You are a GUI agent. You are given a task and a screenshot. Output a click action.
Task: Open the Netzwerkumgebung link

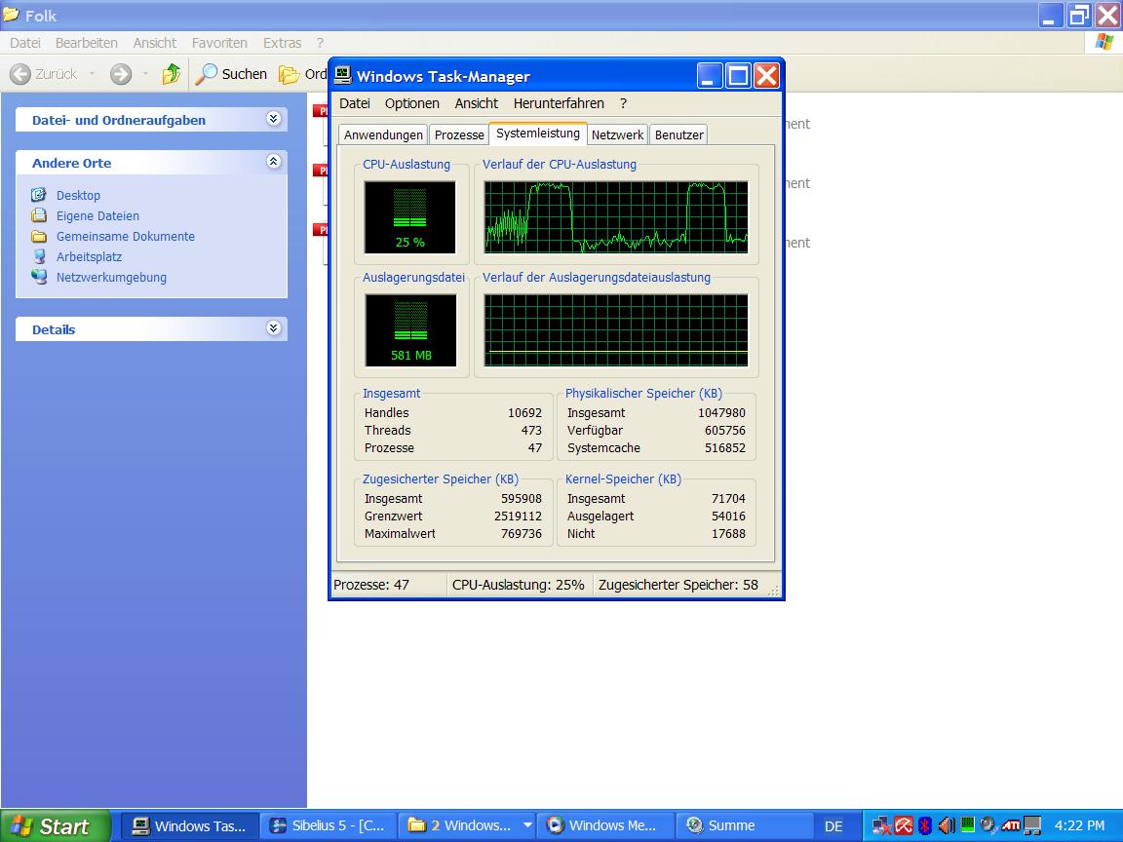coord(111,277)
